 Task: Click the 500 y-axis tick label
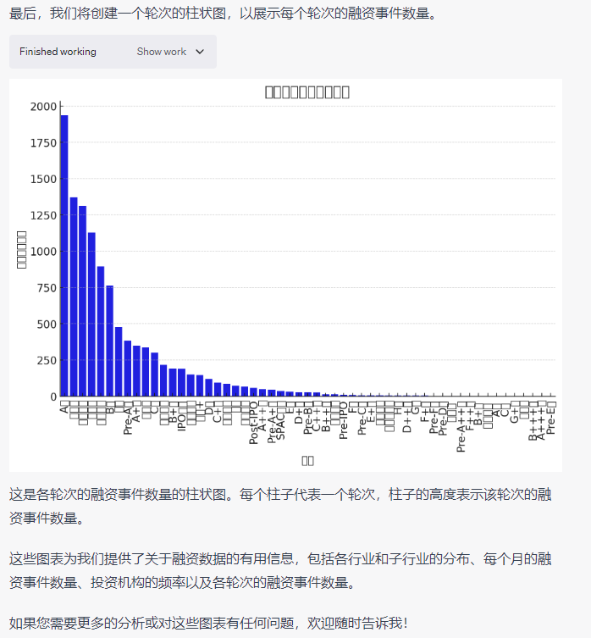coord(46,325)
